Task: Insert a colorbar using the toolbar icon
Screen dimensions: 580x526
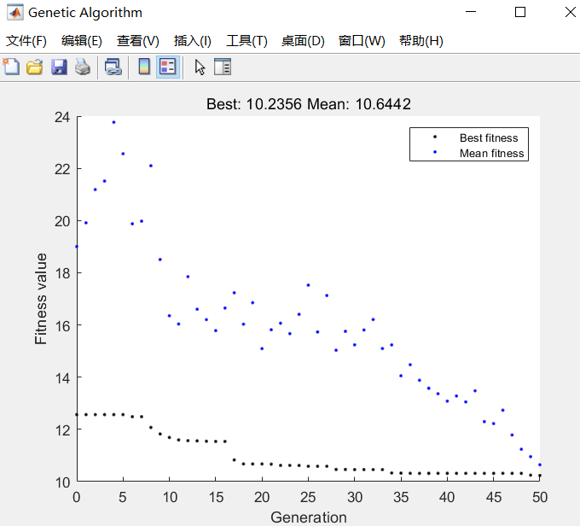Action: 144,67
